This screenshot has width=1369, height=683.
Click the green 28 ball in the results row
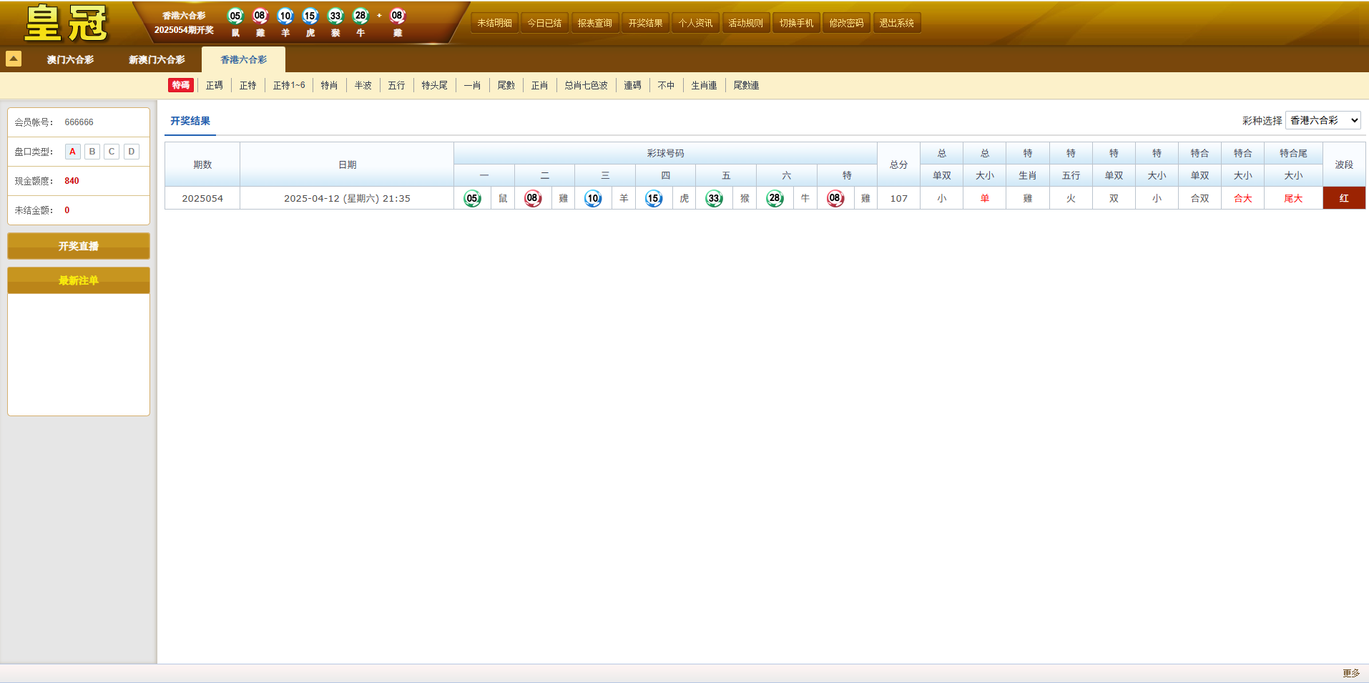click(x=775, y=198)
